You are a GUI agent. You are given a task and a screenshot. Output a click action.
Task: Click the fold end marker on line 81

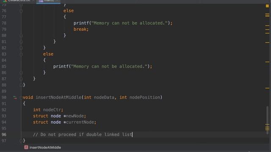pos(21,42)
